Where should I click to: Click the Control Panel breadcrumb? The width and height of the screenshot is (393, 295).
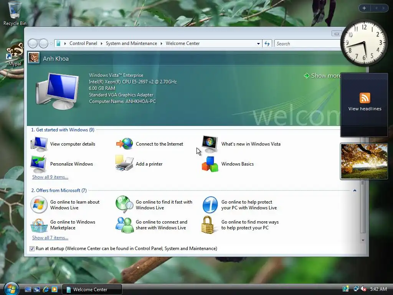(x=83, y=43)
